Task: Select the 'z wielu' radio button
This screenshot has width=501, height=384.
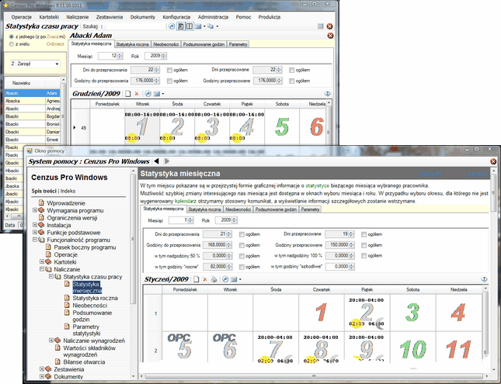Action: pos(10,43)
